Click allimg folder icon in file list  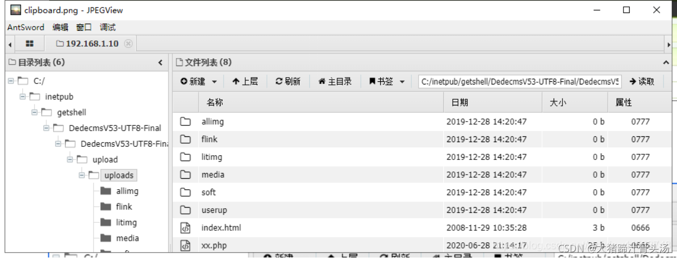click(185, 122)
